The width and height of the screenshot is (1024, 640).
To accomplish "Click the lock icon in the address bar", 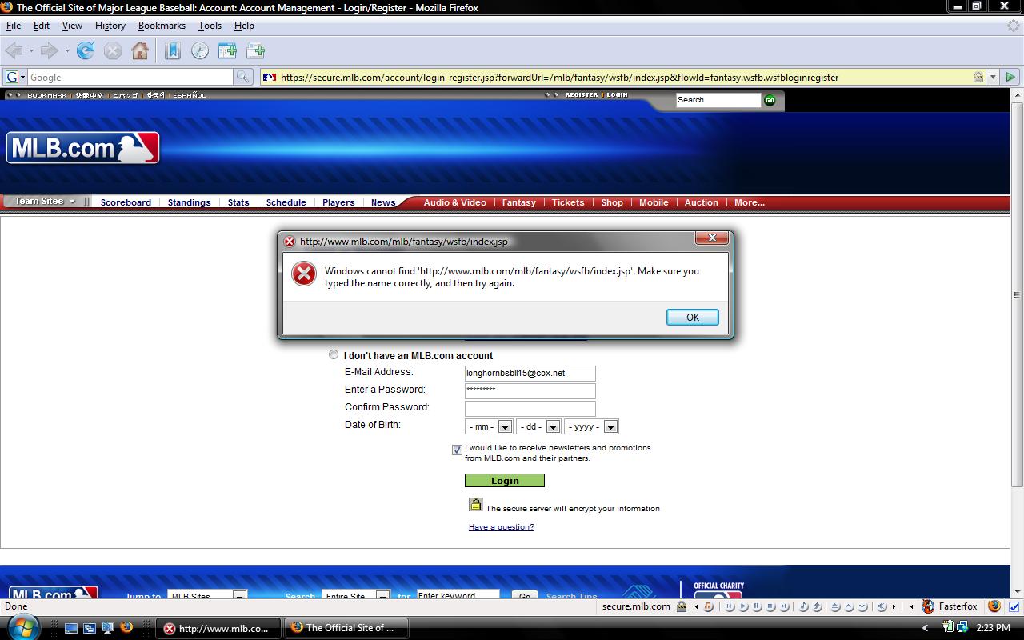I will point(978,77).
